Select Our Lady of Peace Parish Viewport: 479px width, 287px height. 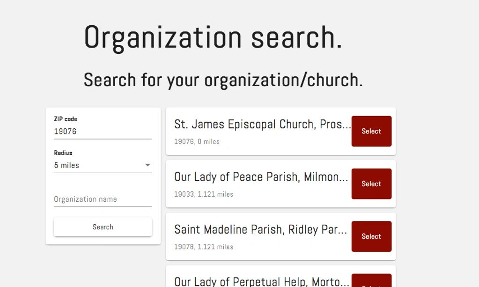[x=371, y=184]
